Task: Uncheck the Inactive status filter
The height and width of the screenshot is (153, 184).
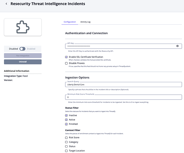Action: 67,115
